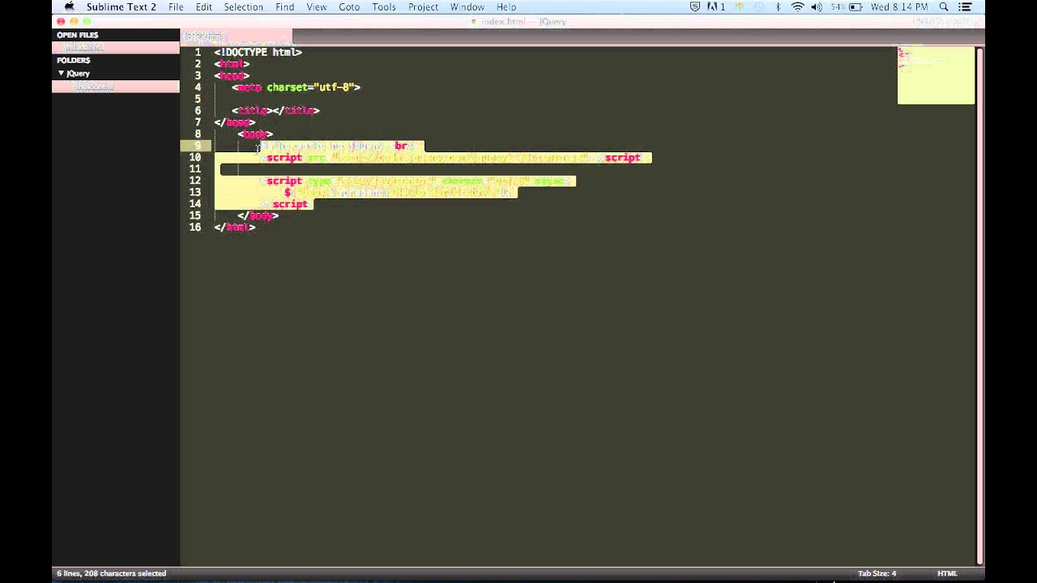Click the closing html tag on line 16
This screenshot has width=1037, height=583.
tap(235, 228)
